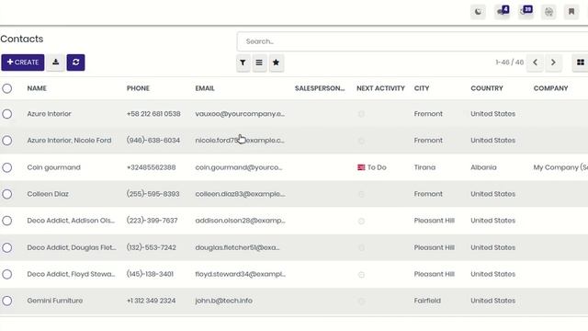Image resolution: width=588 pixels, height=331 pixels.
Task: Toggle the select-all checkbox in the header
Action: pos(6,88)
